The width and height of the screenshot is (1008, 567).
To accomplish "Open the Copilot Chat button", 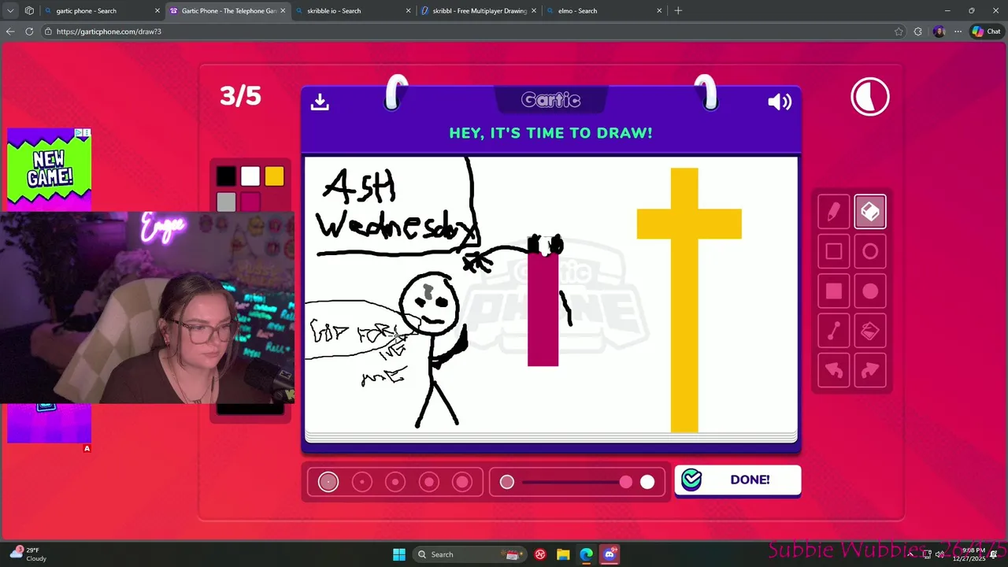I will click(x=986, y=31).
